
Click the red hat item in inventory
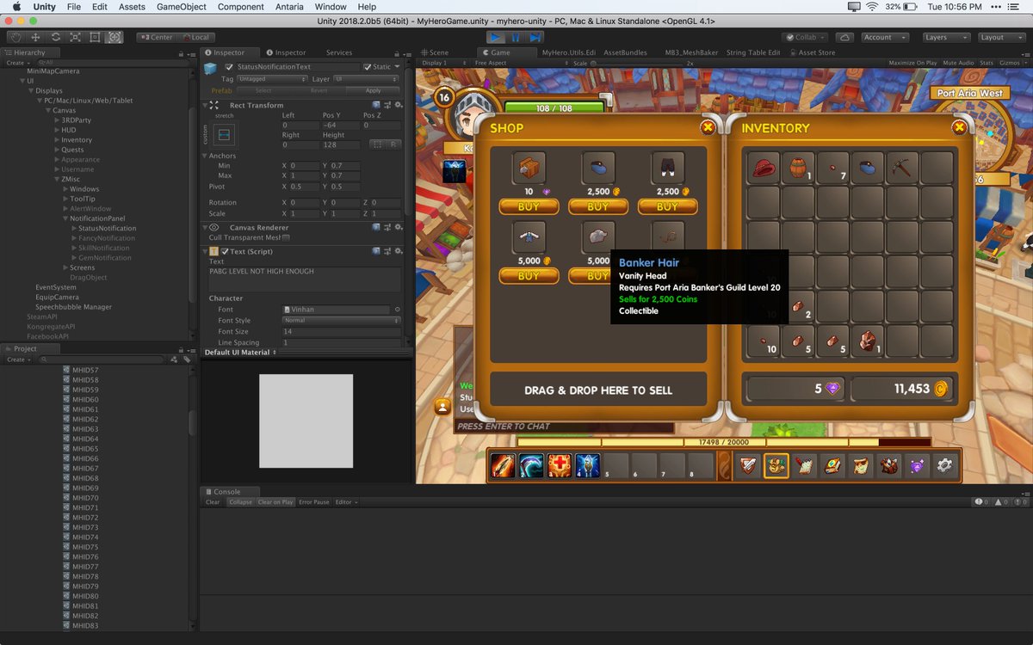764,168
